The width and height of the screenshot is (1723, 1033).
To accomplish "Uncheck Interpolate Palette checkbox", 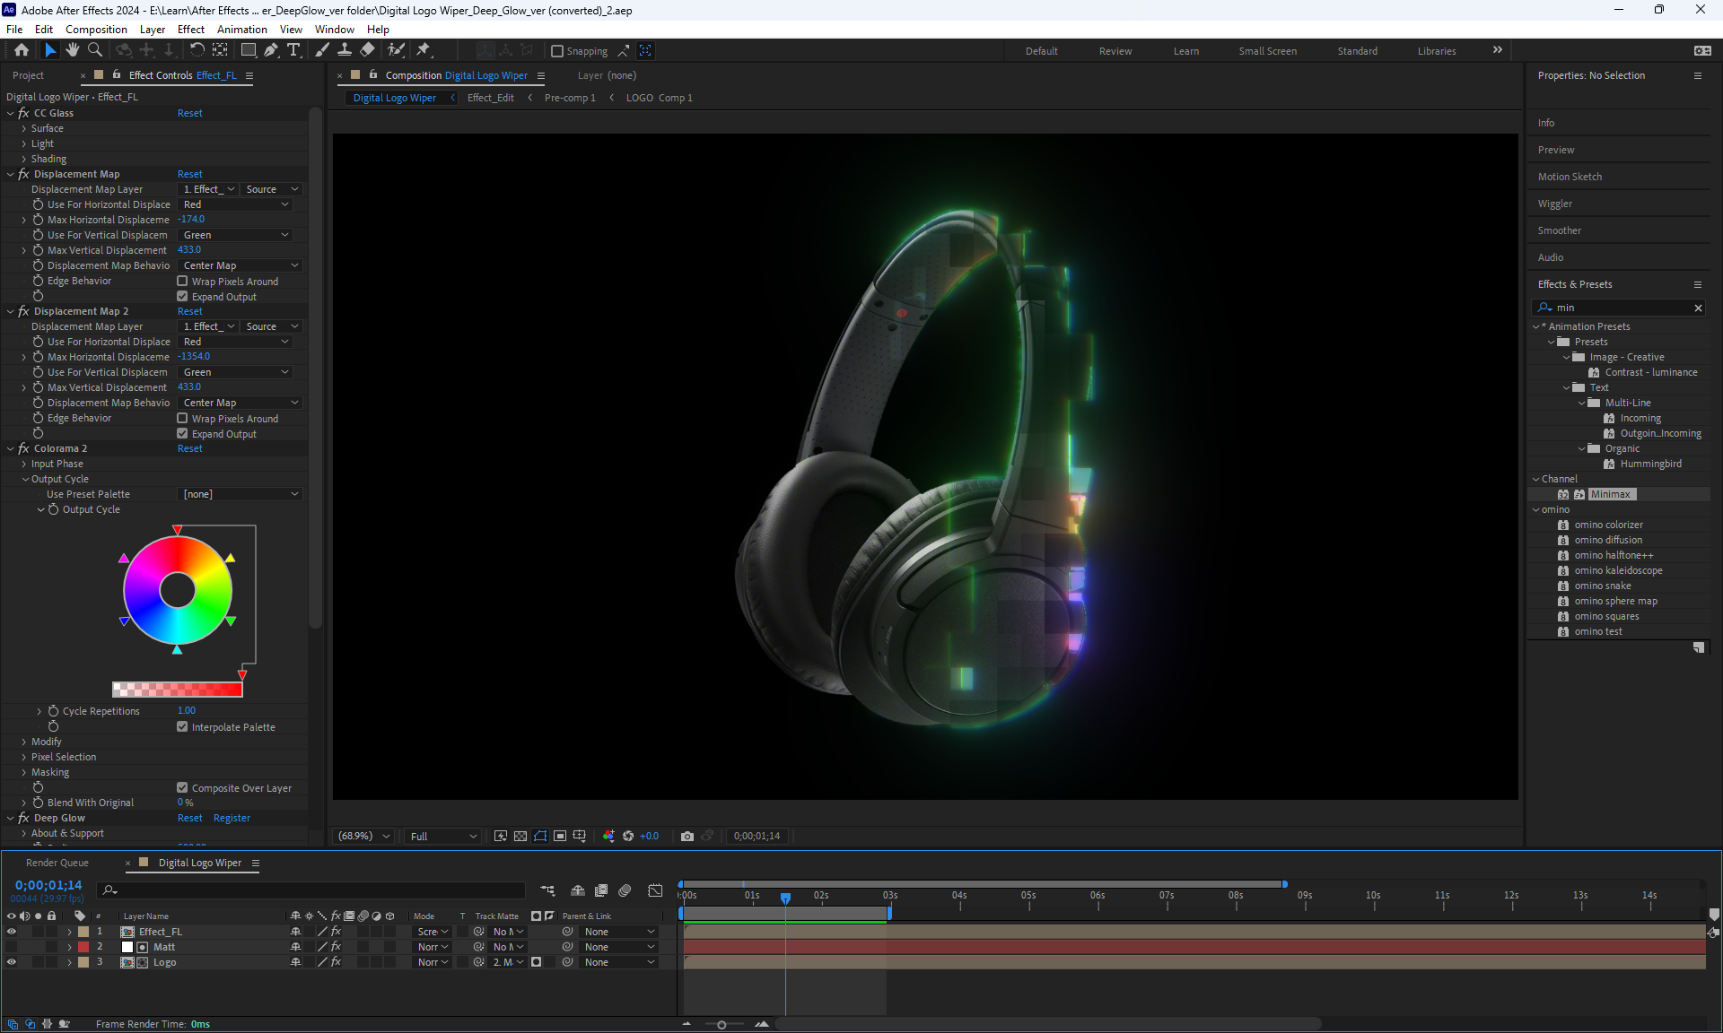I will (182, 727).
